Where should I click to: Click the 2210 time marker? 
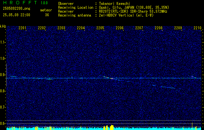tap(198, 28)
